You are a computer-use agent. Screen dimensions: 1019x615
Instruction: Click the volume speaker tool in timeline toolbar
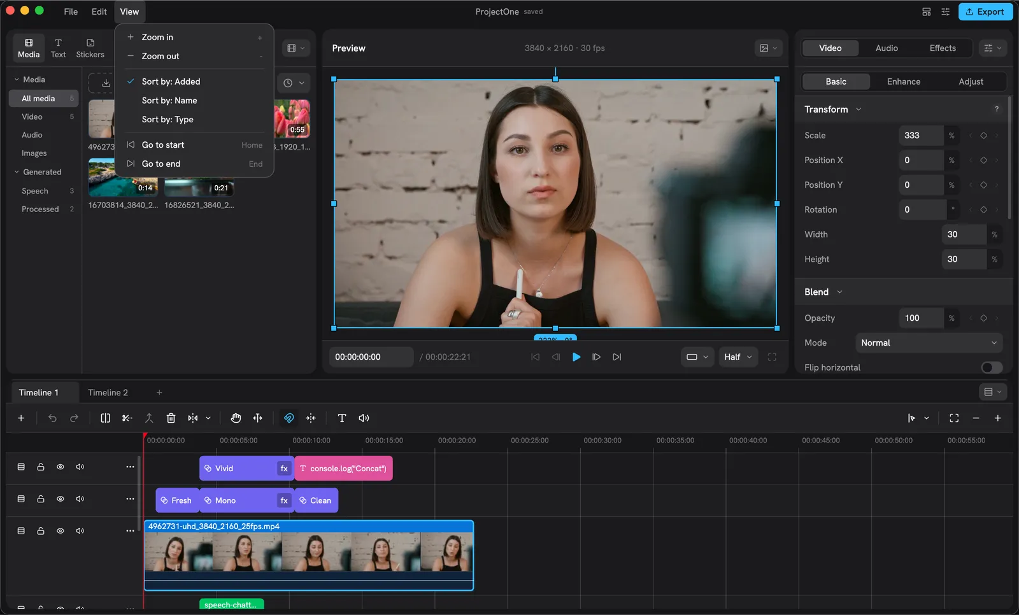coord(364,418)
